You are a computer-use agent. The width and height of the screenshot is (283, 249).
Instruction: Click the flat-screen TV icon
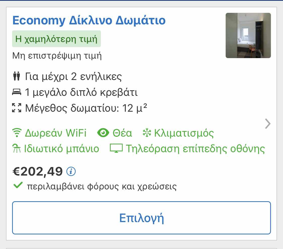[x=116, y=148]
